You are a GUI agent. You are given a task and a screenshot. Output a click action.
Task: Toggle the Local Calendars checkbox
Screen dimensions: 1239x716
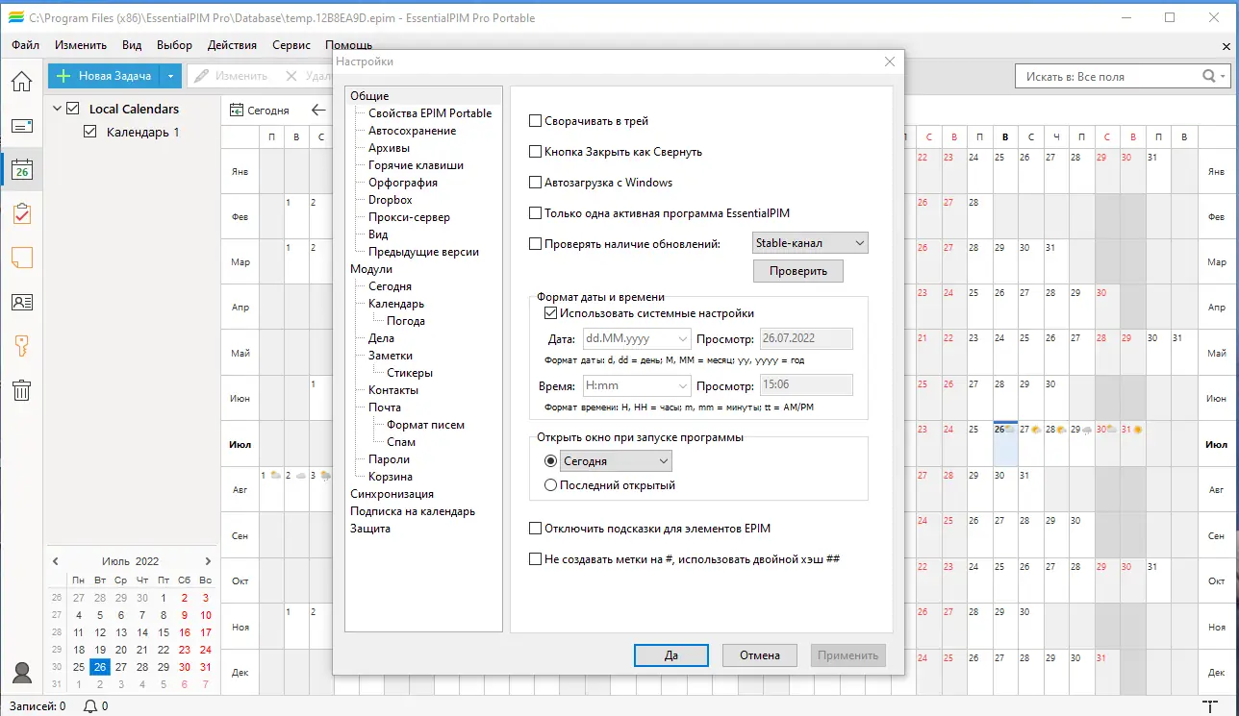(x=72, y=109)
